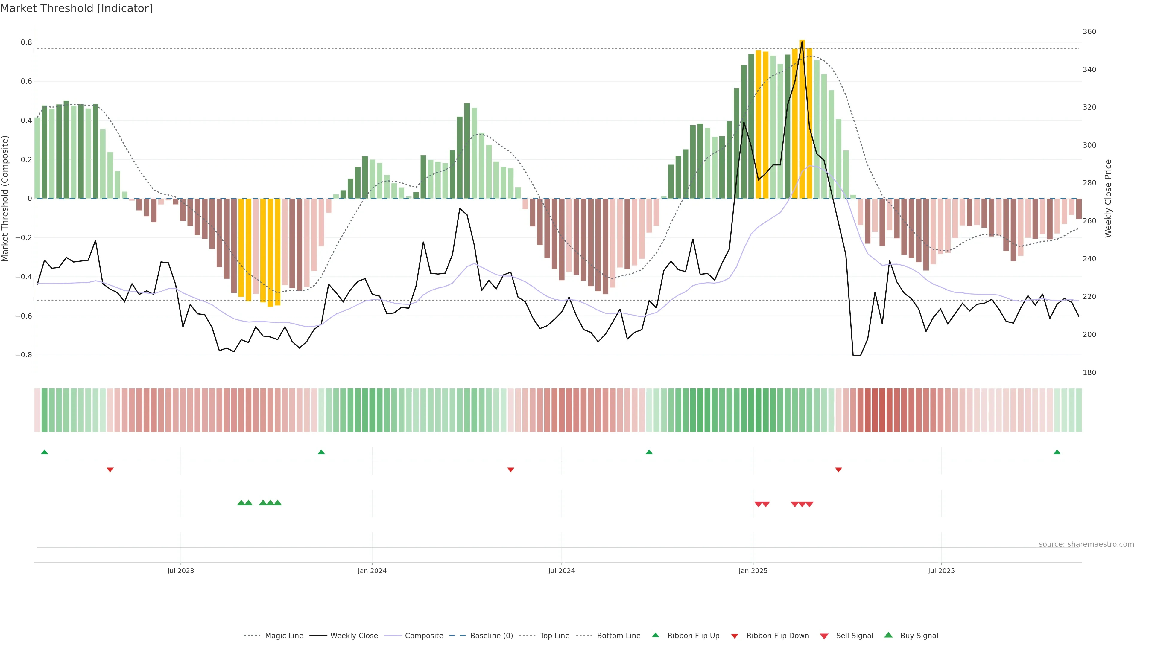Click the Sell Signal legend triangle icon
This screenshot has width=1149, height=646.
coord(824,636)
